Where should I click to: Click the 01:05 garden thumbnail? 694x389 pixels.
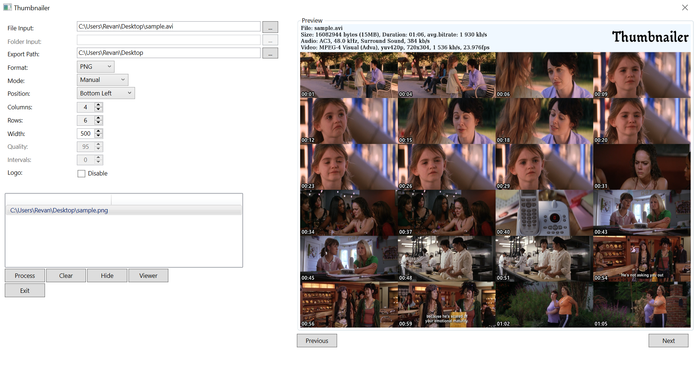(x=642, y=305)
